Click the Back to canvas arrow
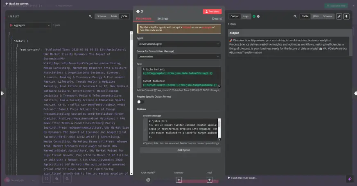Screen dimensions: 357x186 pos(7,4)
